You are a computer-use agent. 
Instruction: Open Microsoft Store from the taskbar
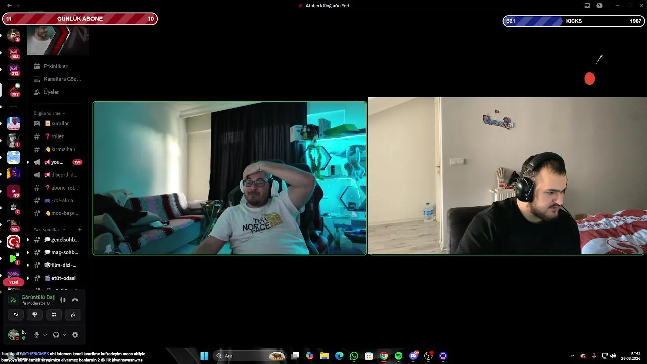369,356
